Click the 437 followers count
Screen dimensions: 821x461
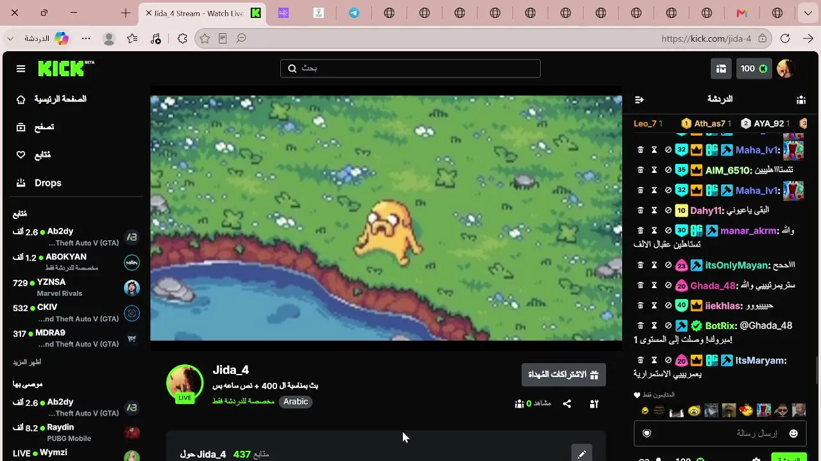point(242,454)
